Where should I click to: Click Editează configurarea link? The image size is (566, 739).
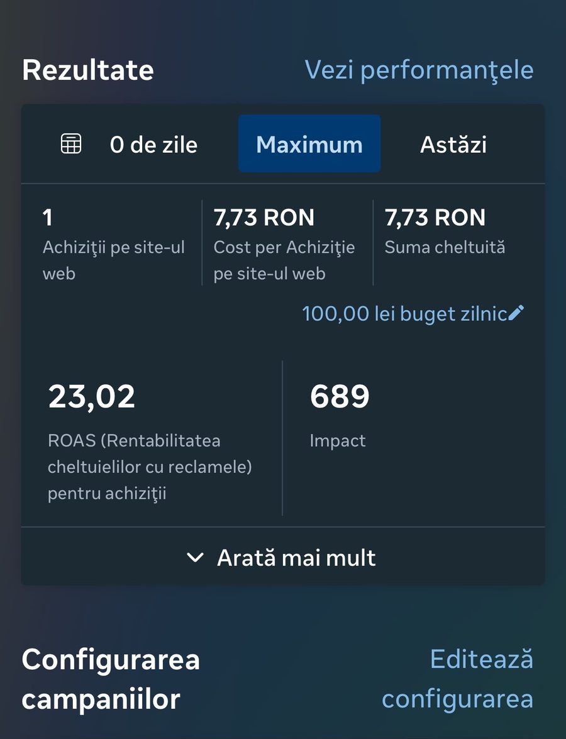tap(458, 679)
